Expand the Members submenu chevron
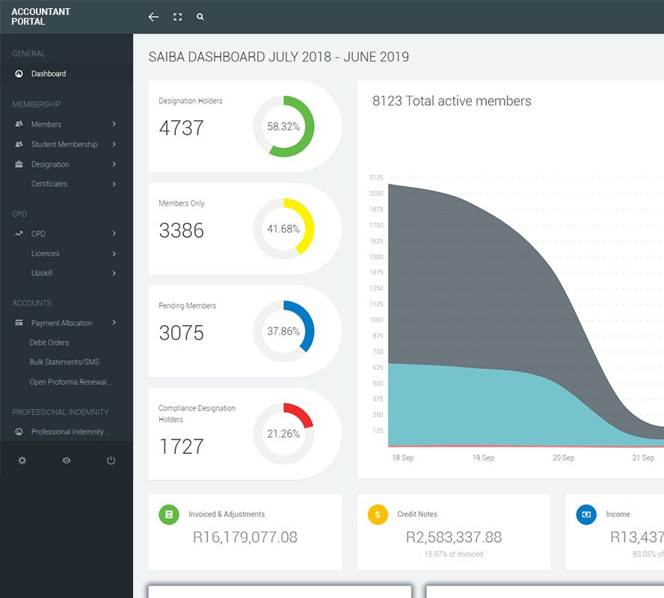 click(114, 124)
